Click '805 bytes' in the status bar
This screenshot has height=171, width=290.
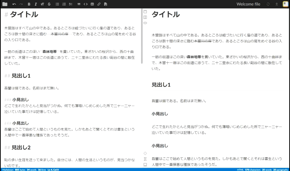click(x=20, y=170)
